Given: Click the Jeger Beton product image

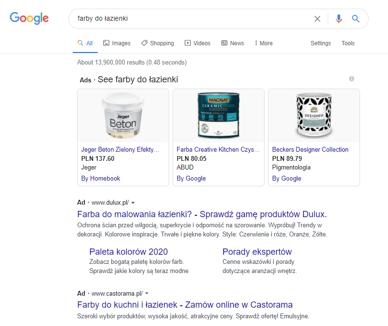Looking at the screenshot, I should (123, 116).
